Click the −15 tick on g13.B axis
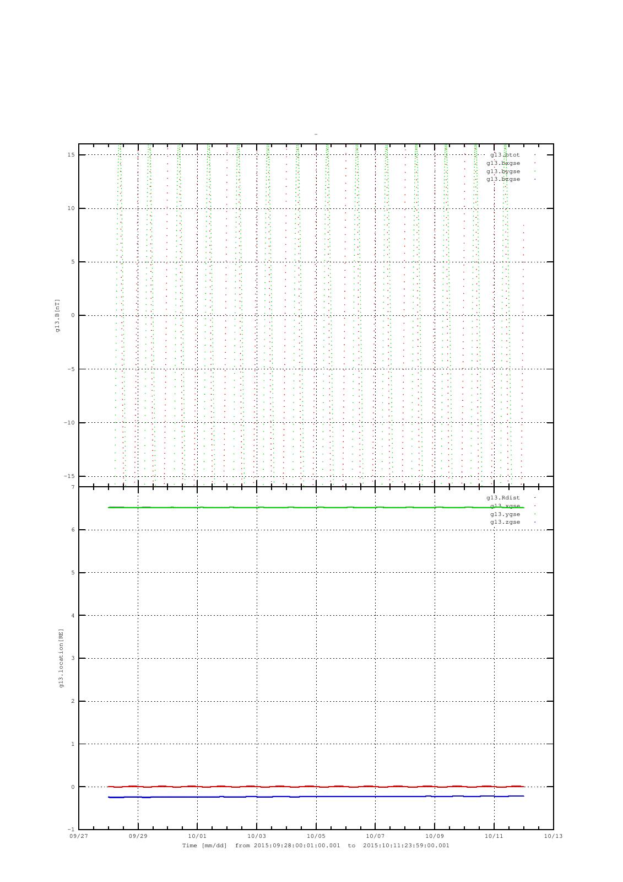Screen dimensions: 623x882 click(x=69, y=476)
